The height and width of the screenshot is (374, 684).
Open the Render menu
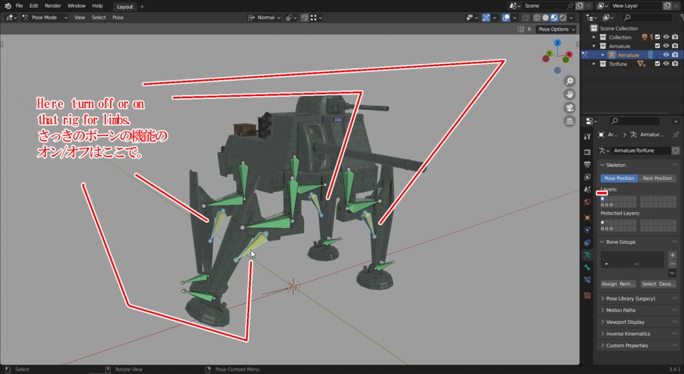[x=53, y=5]
